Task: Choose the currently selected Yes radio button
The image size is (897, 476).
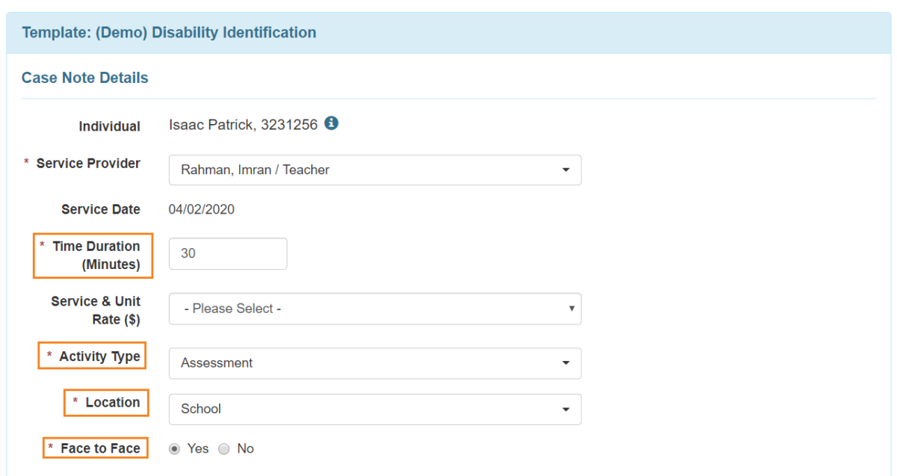Action: [175, 448]
